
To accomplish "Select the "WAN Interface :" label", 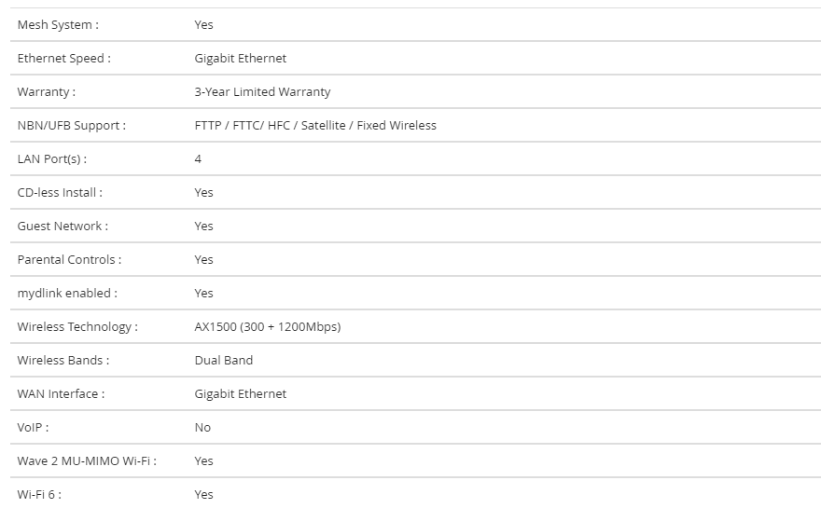I will coord(61,394).
